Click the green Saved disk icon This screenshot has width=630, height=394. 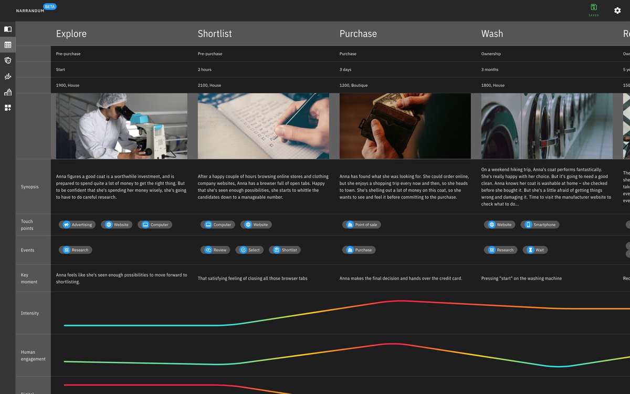click(x=594, y=7)
